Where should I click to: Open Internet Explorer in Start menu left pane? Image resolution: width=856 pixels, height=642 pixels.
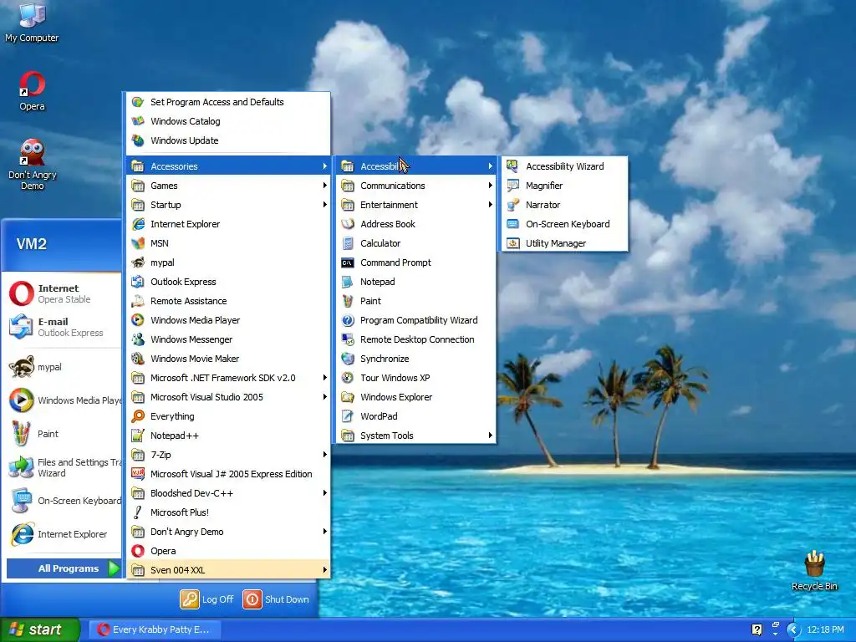coord(64,534)
